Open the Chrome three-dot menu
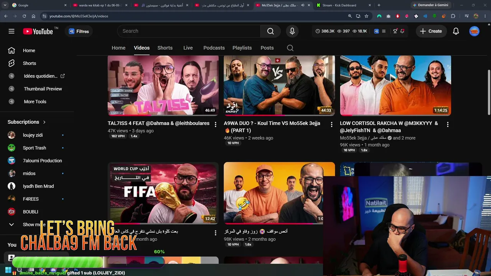 (x=485, y=16)
